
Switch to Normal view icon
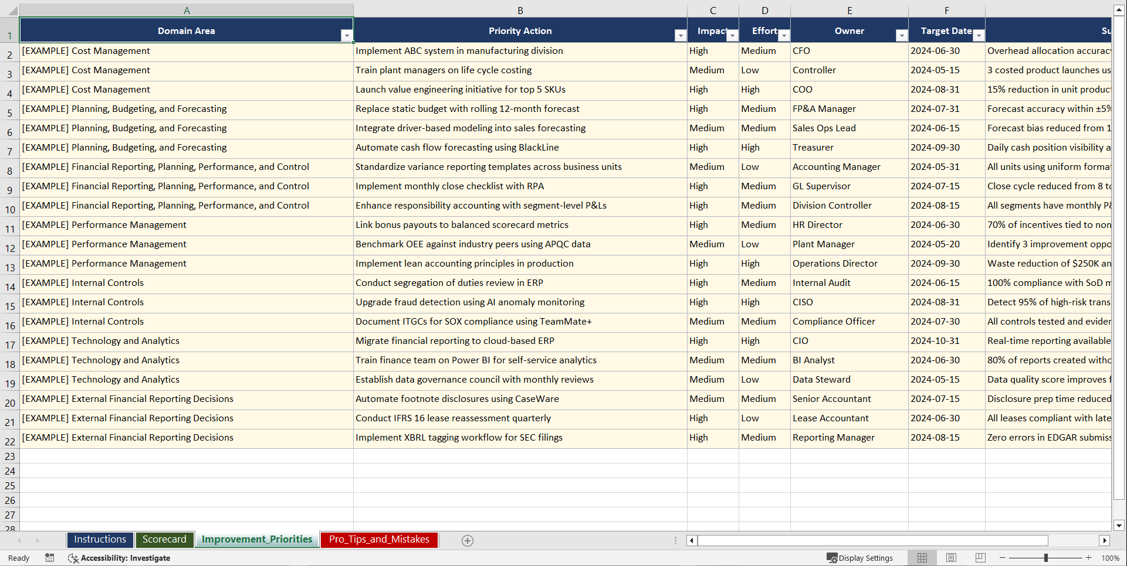point(922,557)
